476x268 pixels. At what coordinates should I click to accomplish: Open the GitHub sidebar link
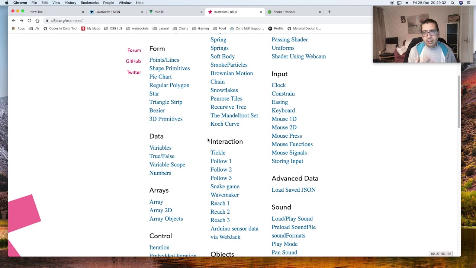[133, 61]
